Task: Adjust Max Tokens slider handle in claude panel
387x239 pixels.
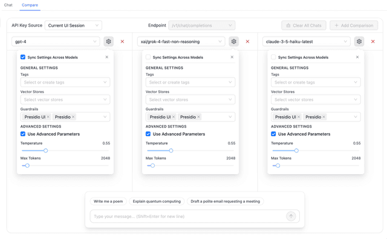Action: 278,165
